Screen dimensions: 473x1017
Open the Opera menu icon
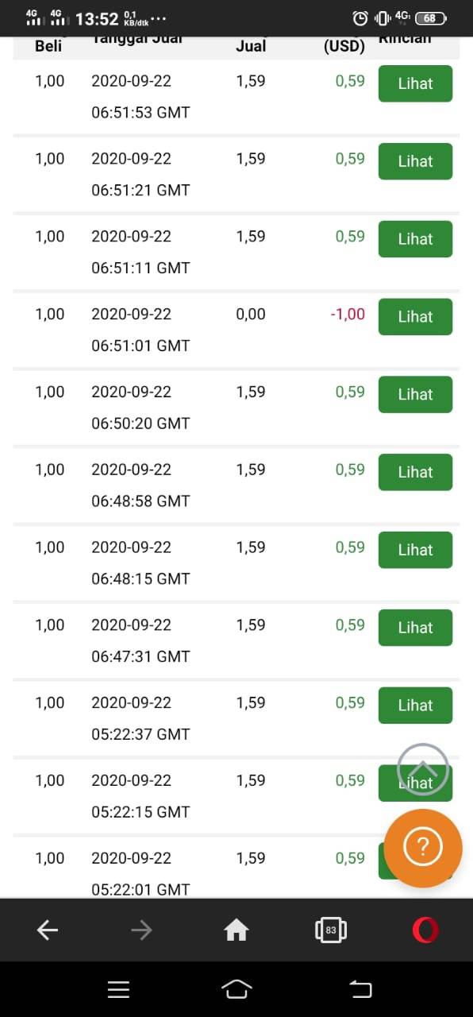pyautogui.click(x=425, y=930)
